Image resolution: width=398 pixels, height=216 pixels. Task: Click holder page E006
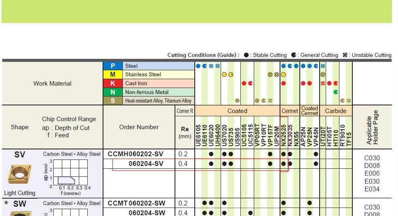point(372,174)
